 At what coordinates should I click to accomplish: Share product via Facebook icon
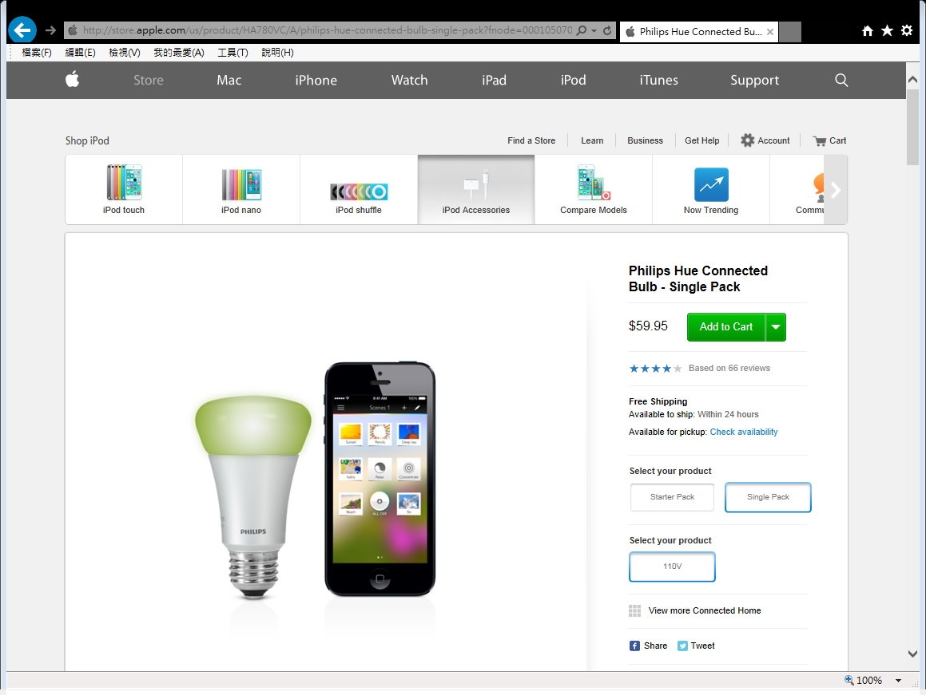pos(634,646)
